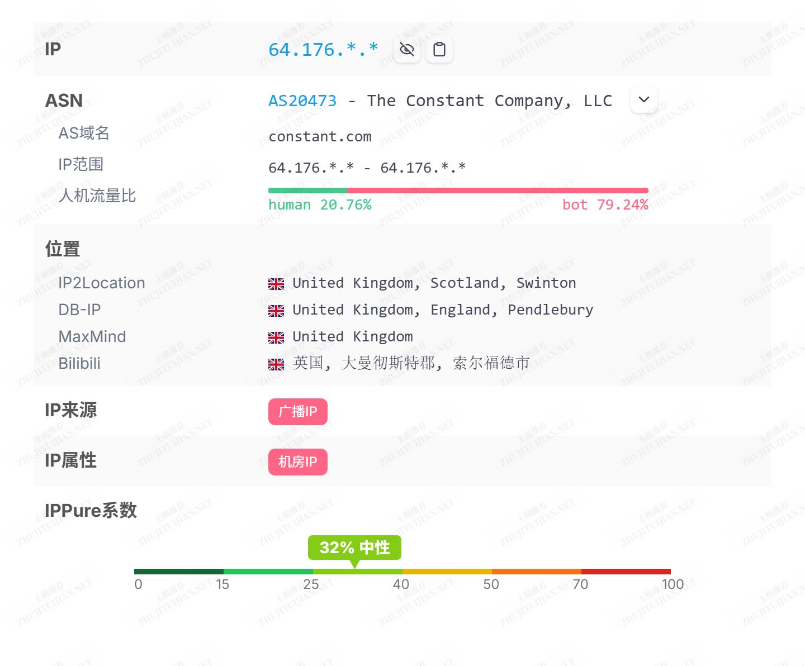805x666 pixels.
Task: Click the dark green IPPure scale segment
Action: [179, 572]
